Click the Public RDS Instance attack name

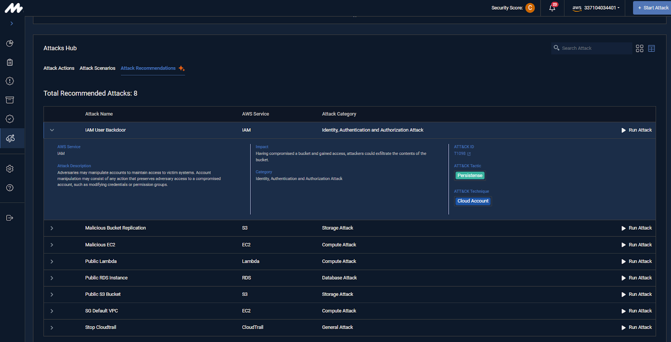click(107, 278)
